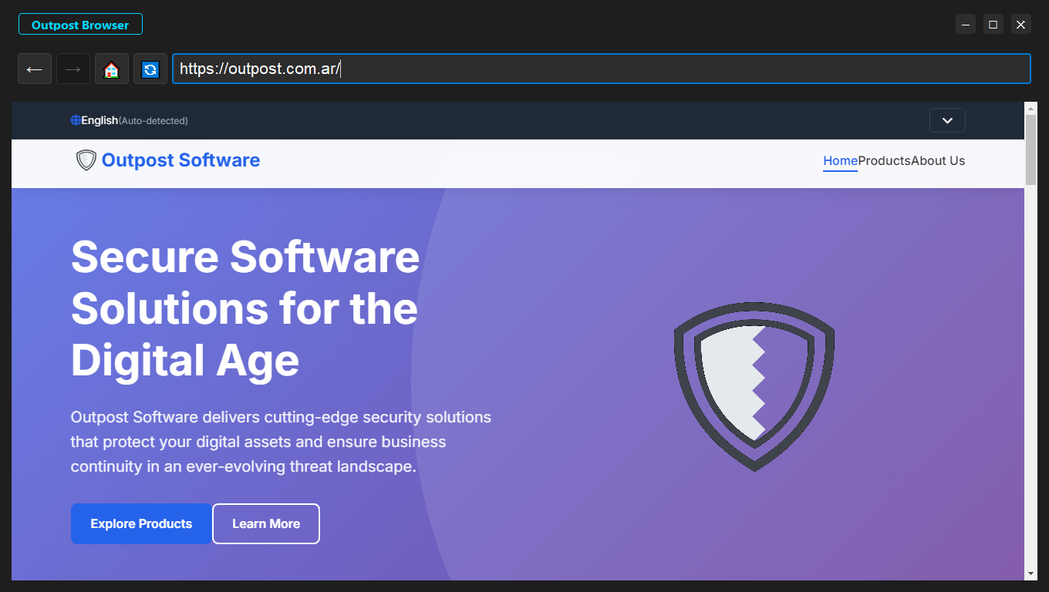This screenshot has height=592, width=1049.
Task: Click the forward navigation arrow
Action: 73,69
